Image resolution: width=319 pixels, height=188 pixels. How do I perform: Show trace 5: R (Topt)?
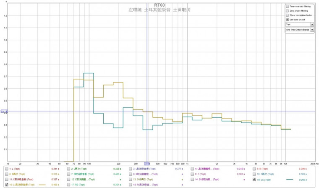254,169
